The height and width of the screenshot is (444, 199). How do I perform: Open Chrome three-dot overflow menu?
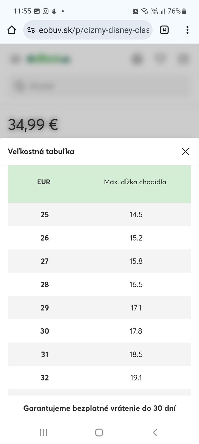coord(187,30)
